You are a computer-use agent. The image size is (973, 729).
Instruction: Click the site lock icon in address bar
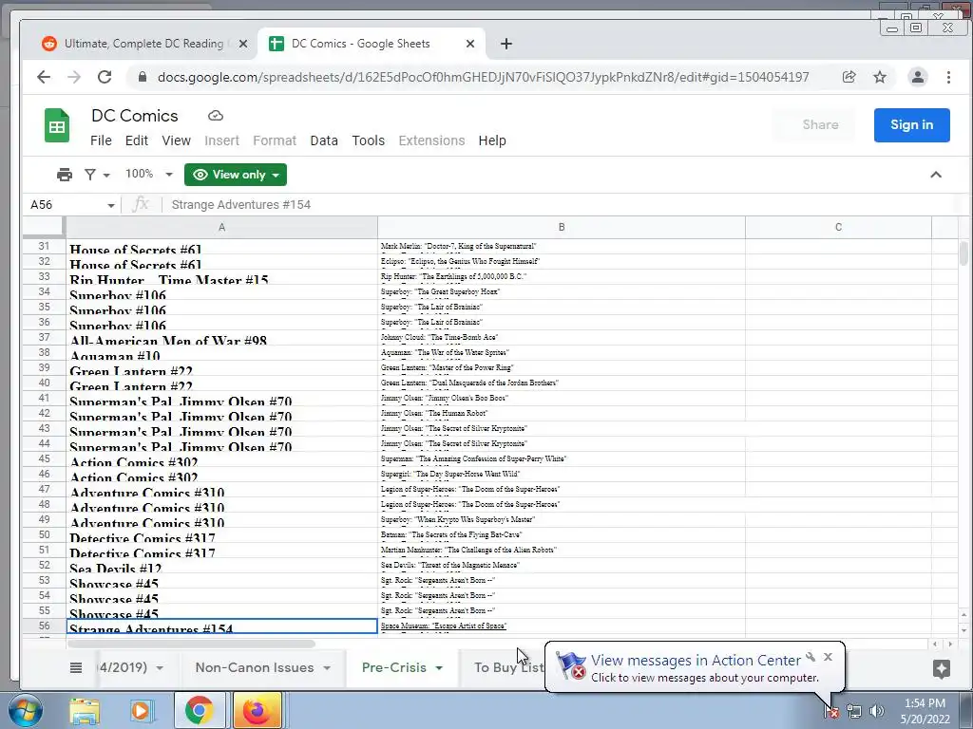tap(143, 77)
